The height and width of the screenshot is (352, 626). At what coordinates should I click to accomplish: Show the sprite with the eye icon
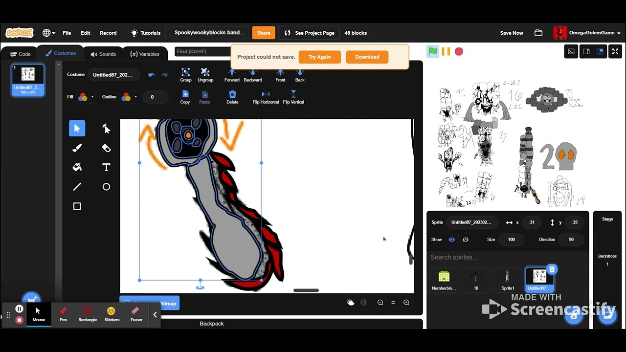click(451, 240)
